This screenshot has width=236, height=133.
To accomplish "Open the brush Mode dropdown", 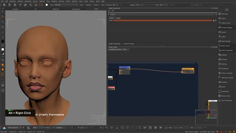I will [x=66, y=5].
